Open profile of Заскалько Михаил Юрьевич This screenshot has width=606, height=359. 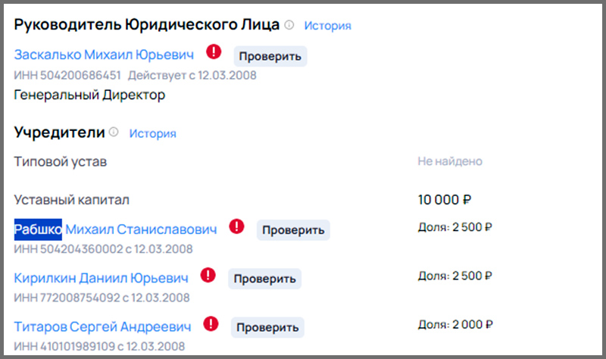(x=104, y=55)
